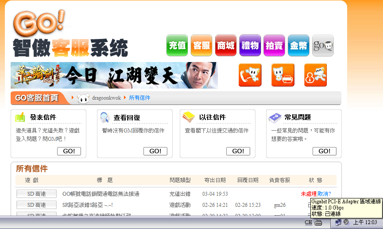Open the magenta 拍賣 auction icon
The width and height of the screenshot is (383, 229).
click(274, 46)
